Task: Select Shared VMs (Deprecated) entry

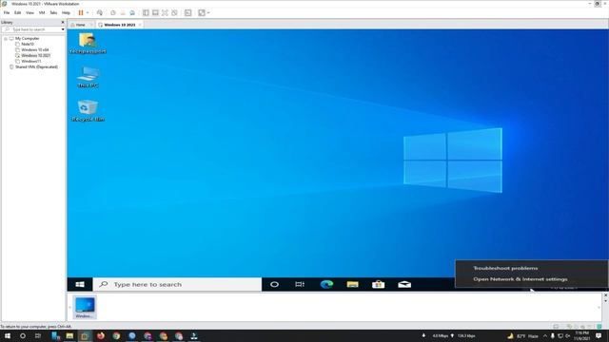Action: pyautogui.click(x=36, y=66)
